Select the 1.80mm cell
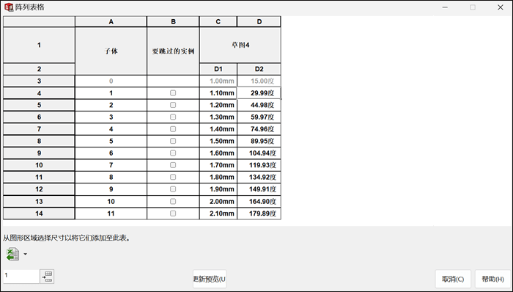Viewport: 513px width, 292px height. [218, 177]
